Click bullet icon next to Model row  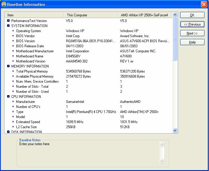(x=13, y=117)
